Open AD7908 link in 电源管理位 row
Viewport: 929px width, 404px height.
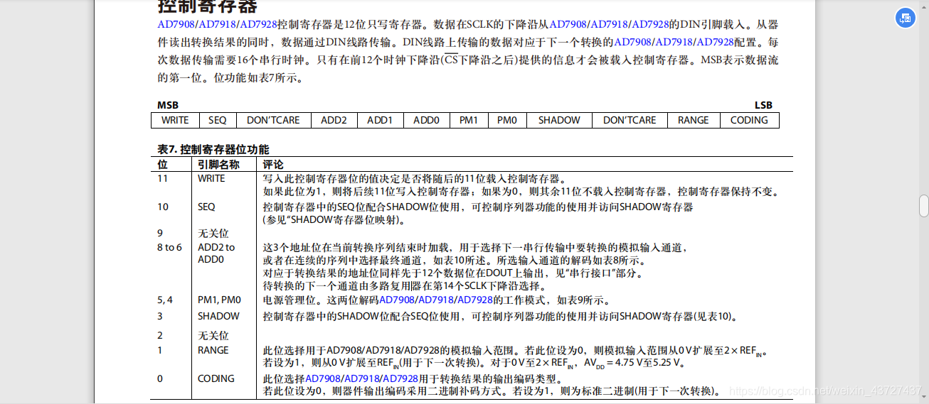point(395,300)
